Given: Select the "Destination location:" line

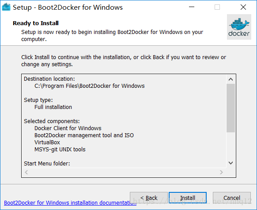Looking at the screenshot, I should 49,79.
